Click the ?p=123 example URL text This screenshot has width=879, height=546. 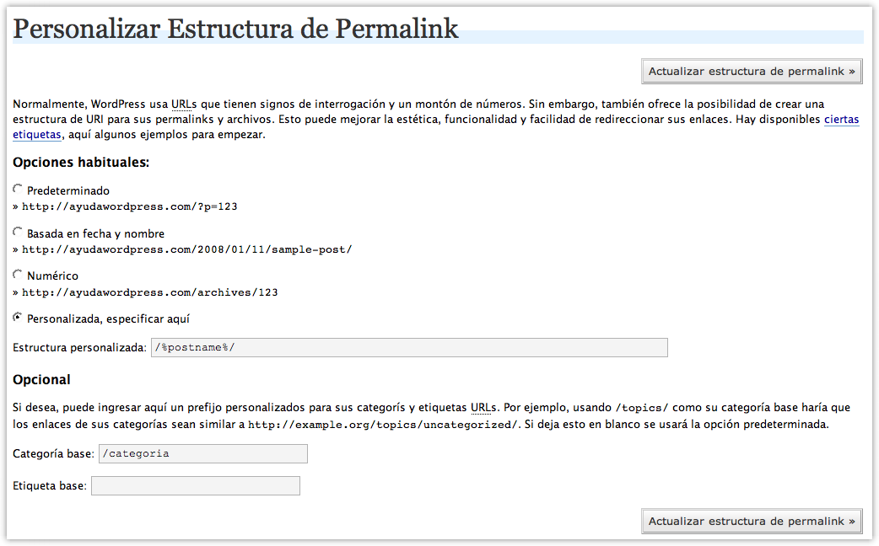[130, 206]
